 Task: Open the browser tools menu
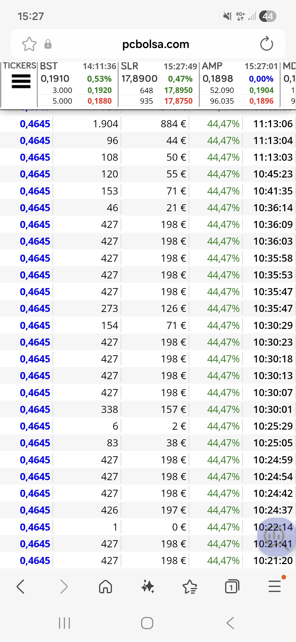[x=275, y=587]
